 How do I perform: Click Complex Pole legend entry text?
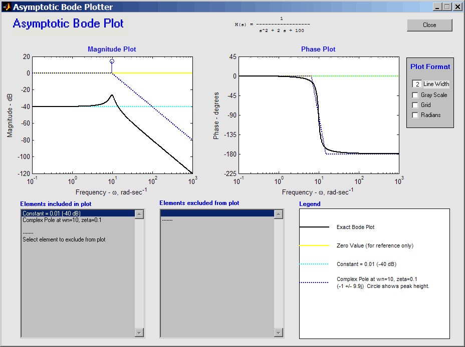[x=383, y=282]
